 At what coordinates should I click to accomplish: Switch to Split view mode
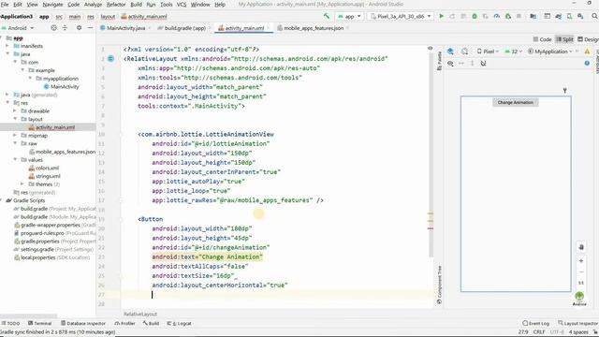[564, 39]
